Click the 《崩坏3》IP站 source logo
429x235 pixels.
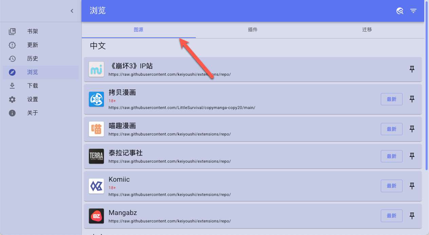point(96,69)
